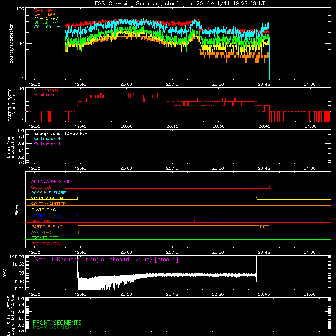Click the PARTICLE_FLAG label
This screenshot has width=336, height=336.
(47, 227)
